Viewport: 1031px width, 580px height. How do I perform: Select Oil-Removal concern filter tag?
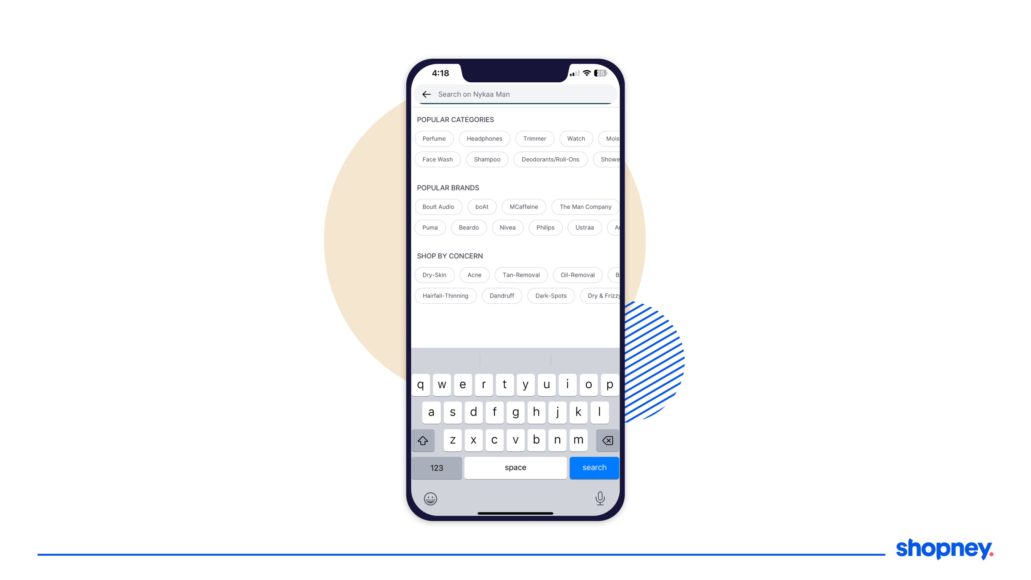577,274
